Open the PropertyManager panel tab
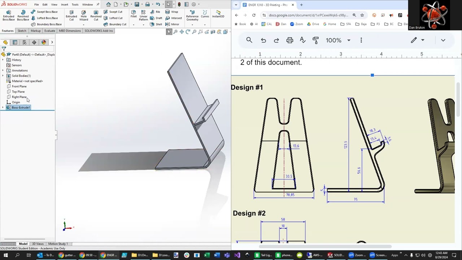The width and height of the screenshot is (462, 260). pyautogui.click(x=15, y=42)
